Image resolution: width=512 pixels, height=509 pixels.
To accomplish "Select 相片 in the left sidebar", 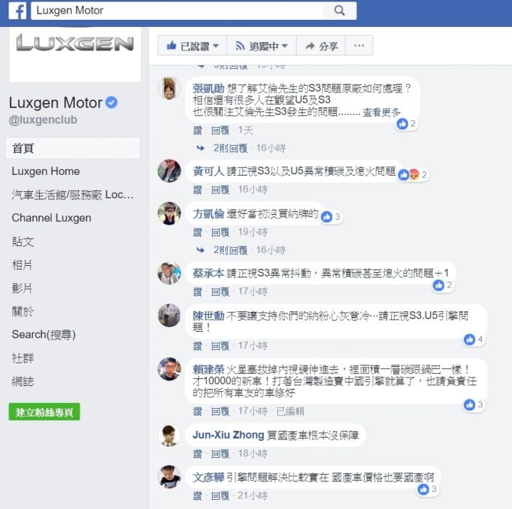I will click(x=22, y=264).
